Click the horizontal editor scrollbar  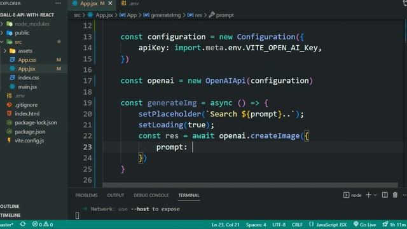click(250, 185)
